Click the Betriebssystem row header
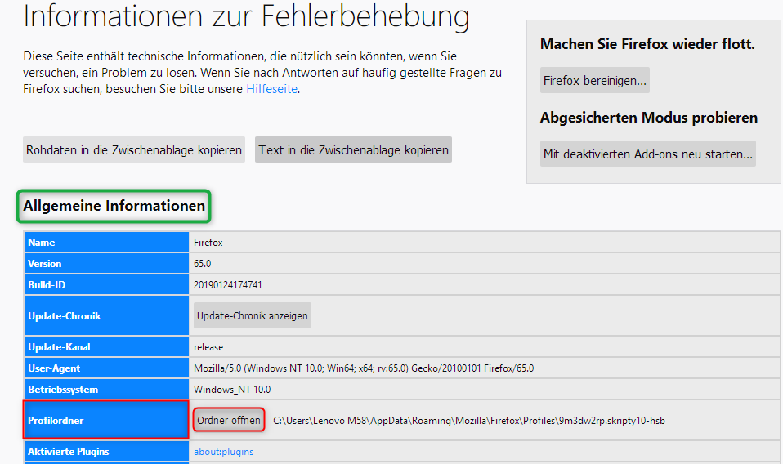Viewport: 783px width, 464px height. (x=106, y=389)
